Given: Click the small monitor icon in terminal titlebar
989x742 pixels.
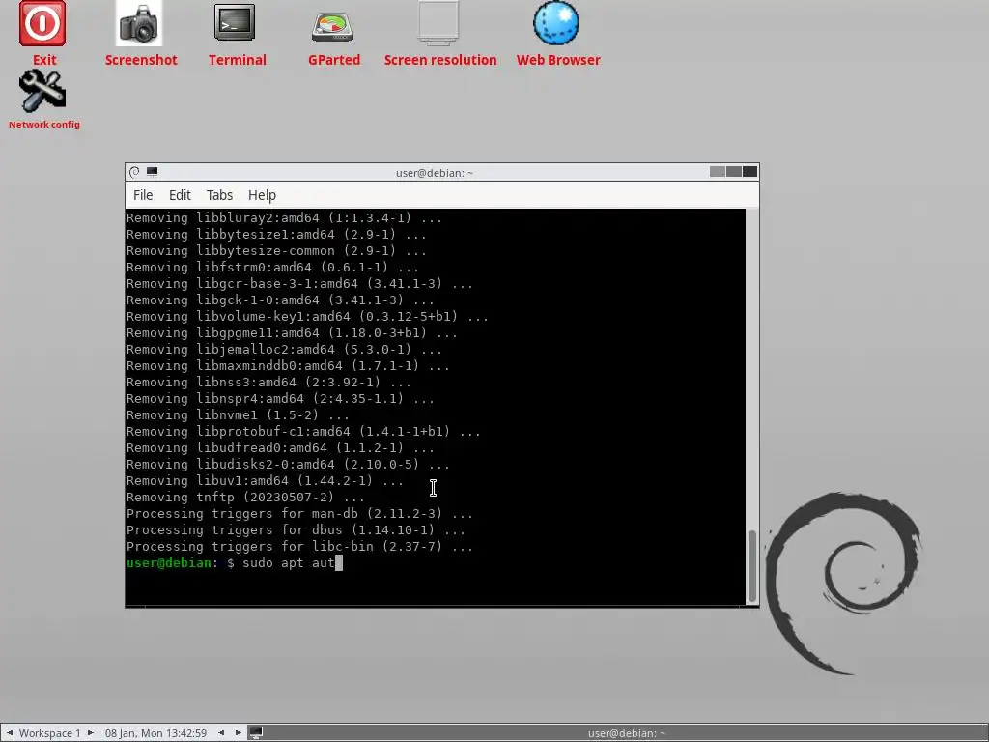Looking at the screenshot, I should [152, 172].
